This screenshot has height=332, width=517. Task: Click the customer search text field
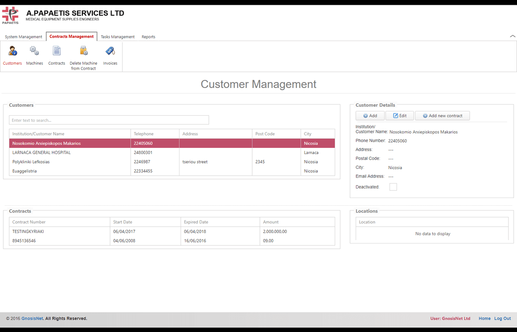(x=109, y=120)
